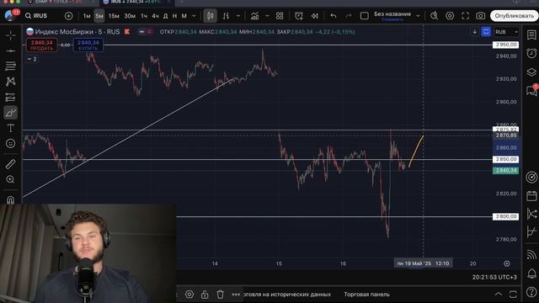The width and height of the screenshot is (539, 303).
Task: Switch to the 15м timeframe
Action: coord(114,16)
